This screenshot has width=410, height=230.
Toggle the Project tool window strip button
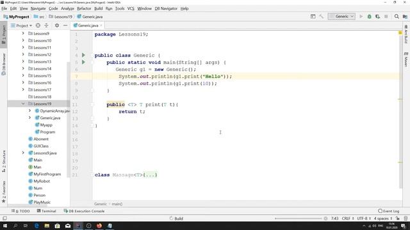[4, 34]
